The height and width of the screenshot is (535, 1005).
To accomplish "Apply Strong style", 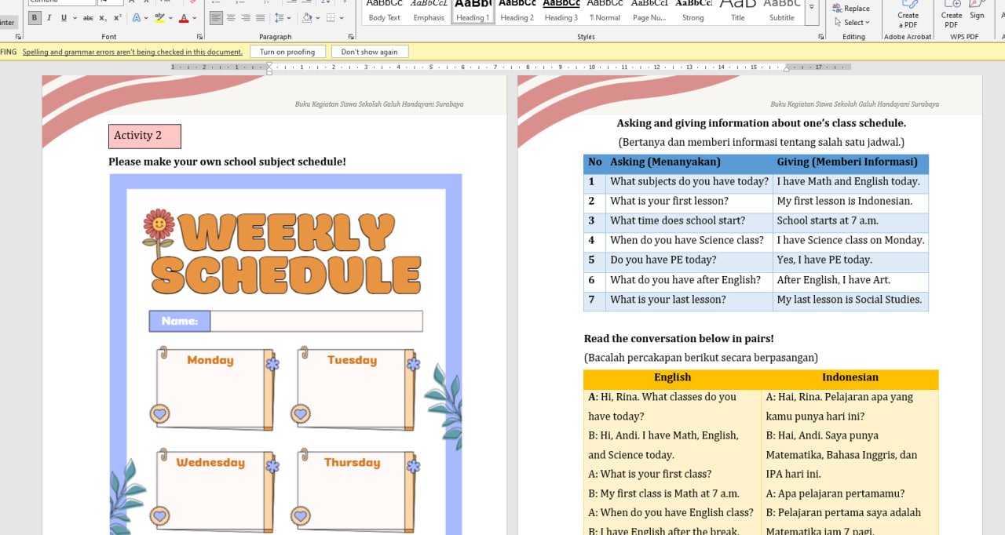I will click(x=693, y=12).
